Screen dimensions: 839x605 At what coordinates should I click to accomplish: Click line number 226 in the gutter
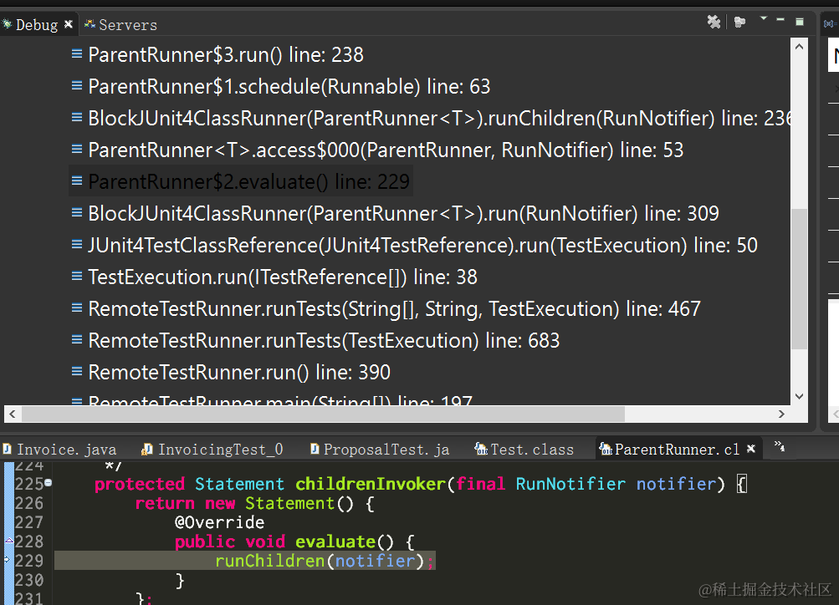pos(29,503)
